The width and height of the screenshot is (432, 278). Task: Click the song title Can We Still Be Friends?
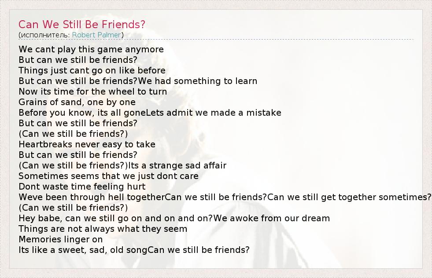[x=82, y=24]
